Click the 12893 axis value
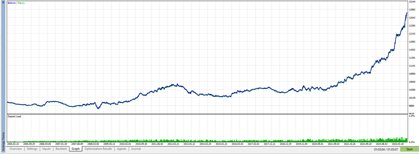The width and height of the screenshot is (419, 154). coord(412,10)
